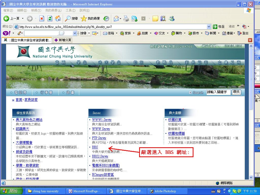260x195 pixels.
Task: Click the Forward arrow button
Action: click(30, 18)
